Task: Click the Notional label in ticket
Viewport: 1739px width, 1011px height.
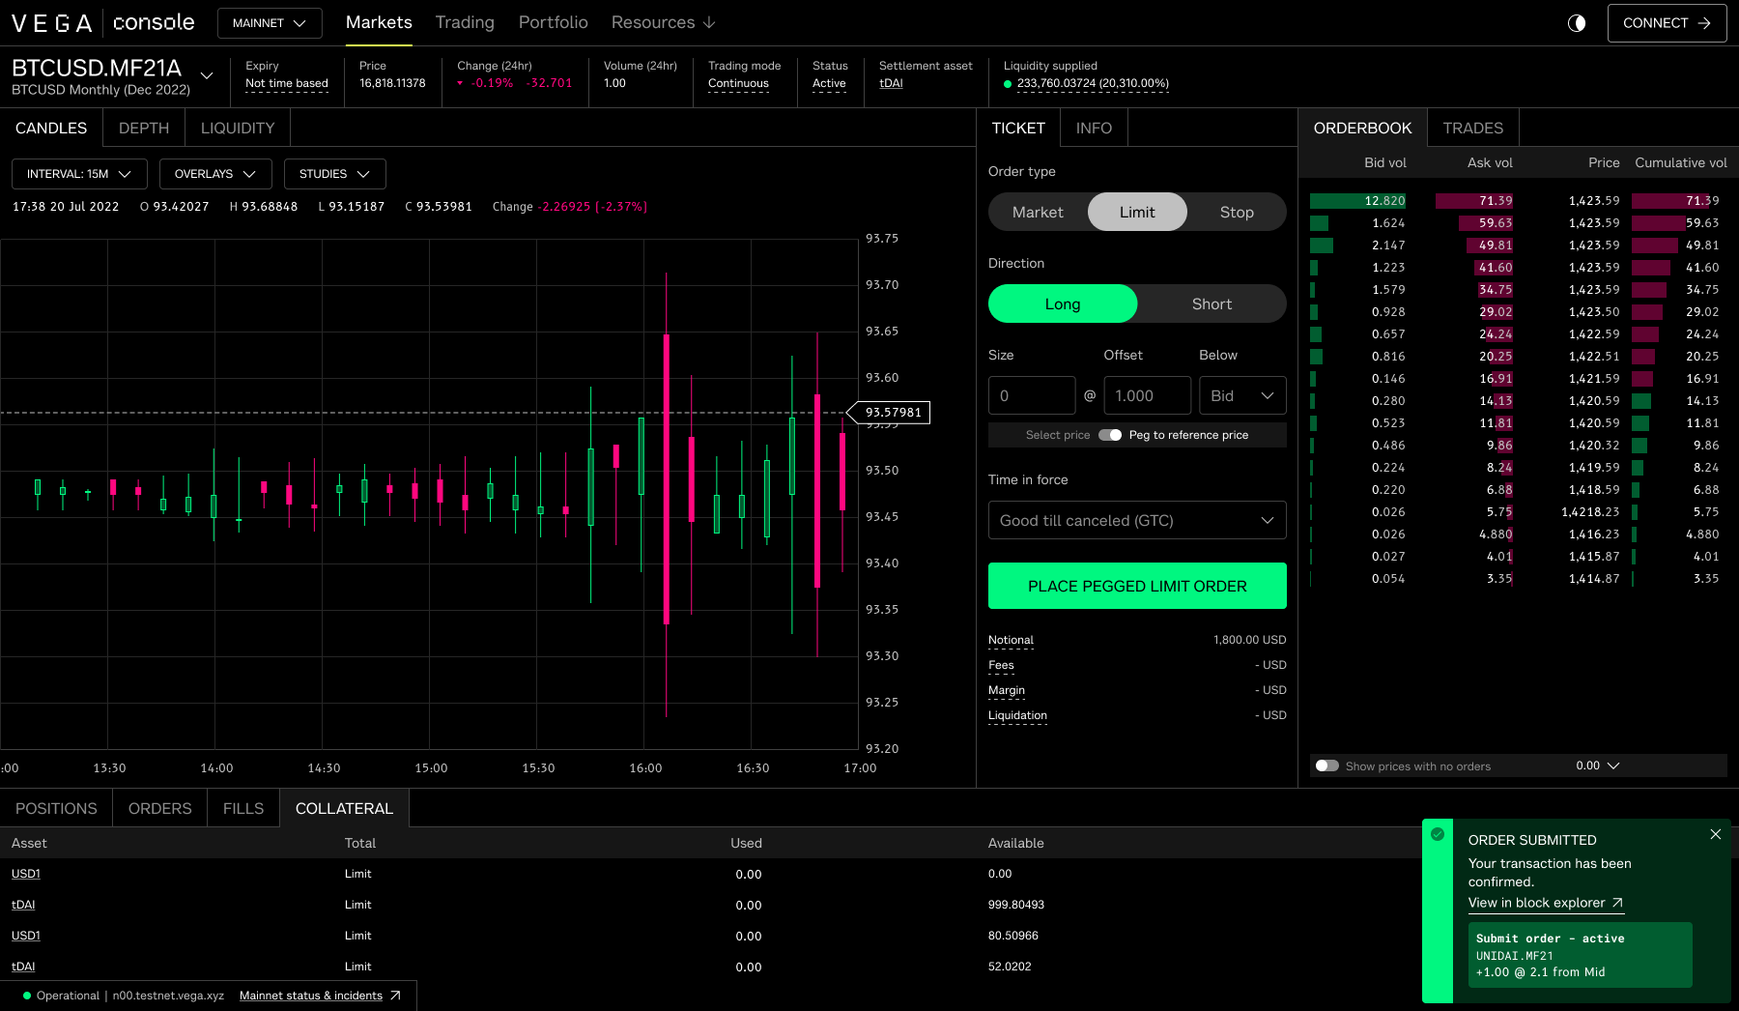Action: coord(1011,640)
